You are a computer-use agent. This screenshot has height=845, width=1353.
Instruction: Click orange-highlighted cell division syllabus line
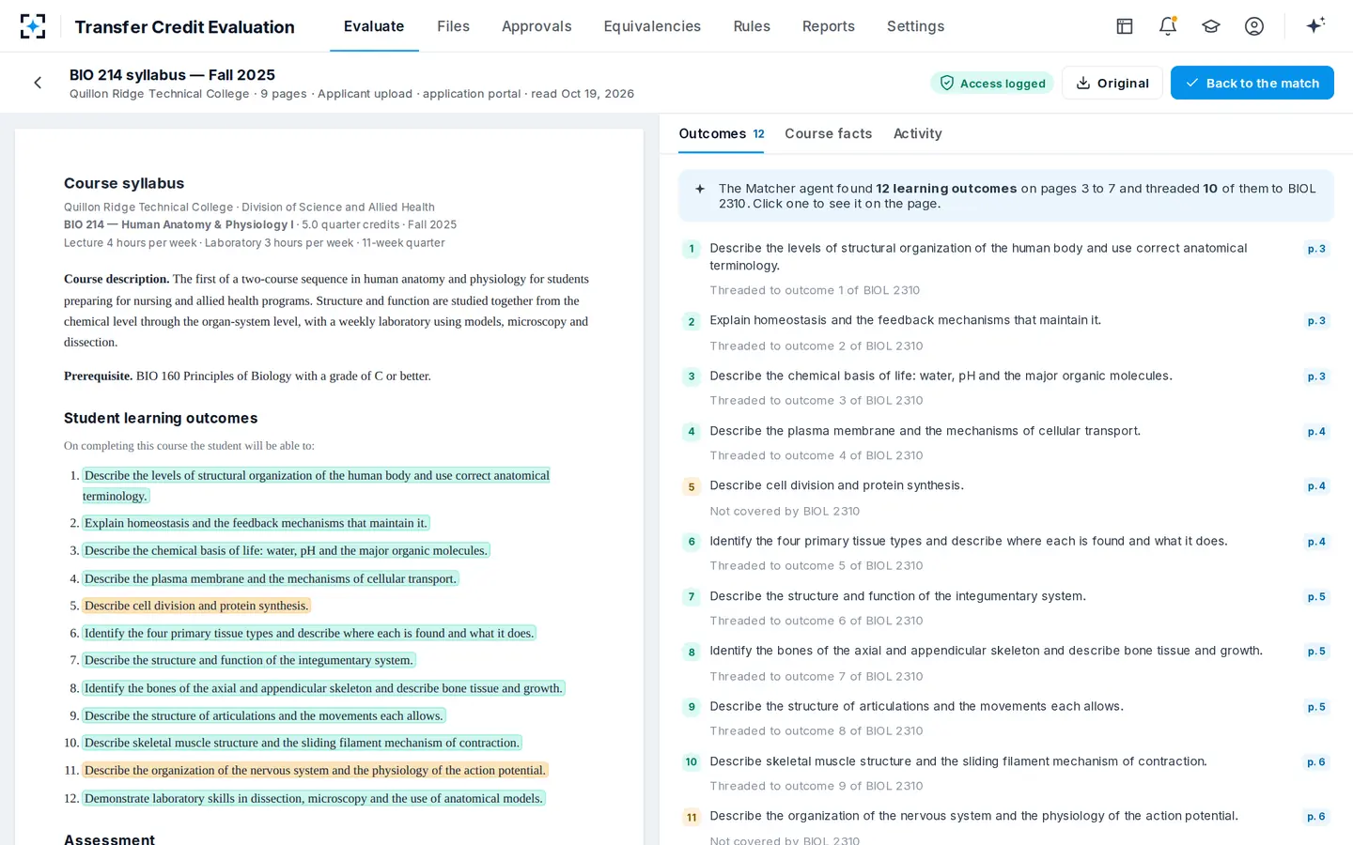point(196,606)
